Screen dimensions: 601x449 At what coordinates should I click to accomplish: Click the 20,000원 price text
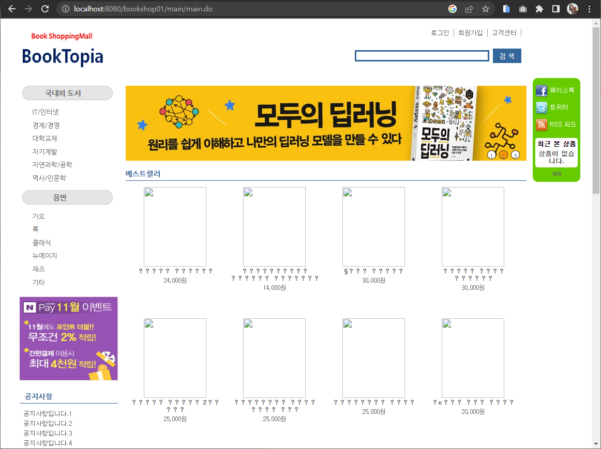[x=473, y=412]
